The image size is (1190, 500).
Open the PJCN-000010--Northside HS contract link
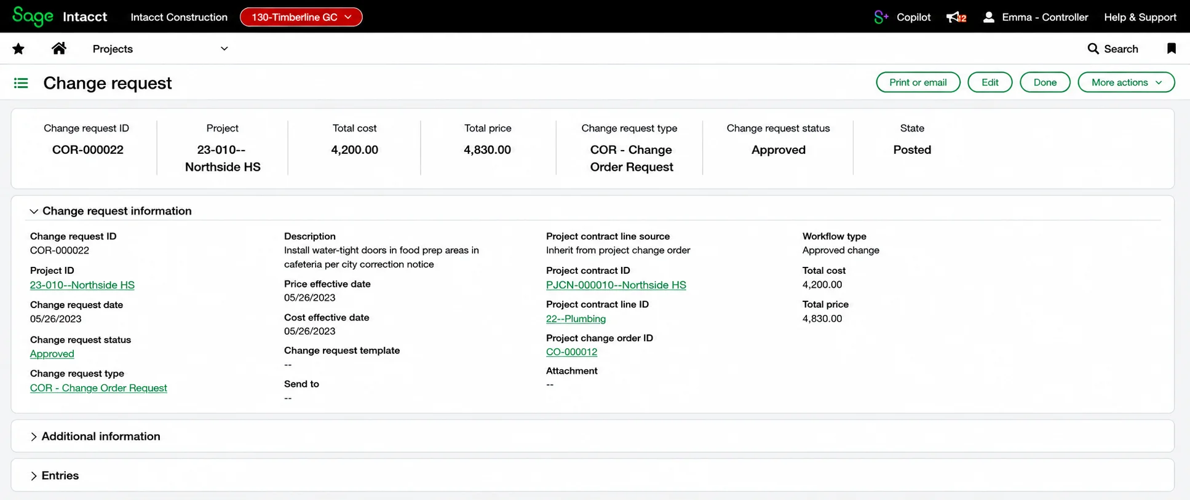click(616, 285)
